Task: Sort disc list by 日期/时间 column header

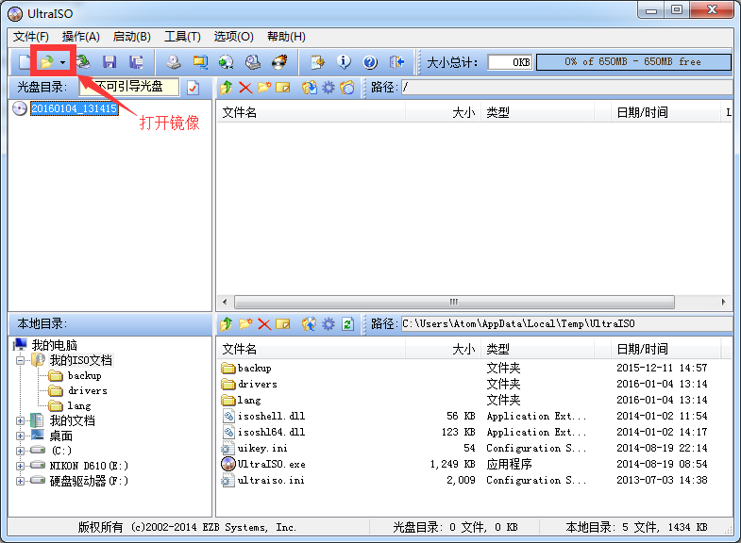Action: point(665,113)
